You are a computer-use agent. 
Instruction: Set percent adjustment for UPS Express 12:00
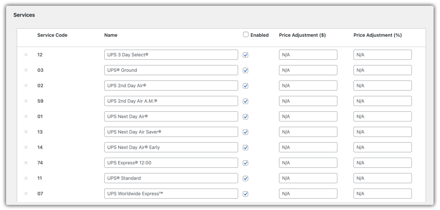(382, 163)
